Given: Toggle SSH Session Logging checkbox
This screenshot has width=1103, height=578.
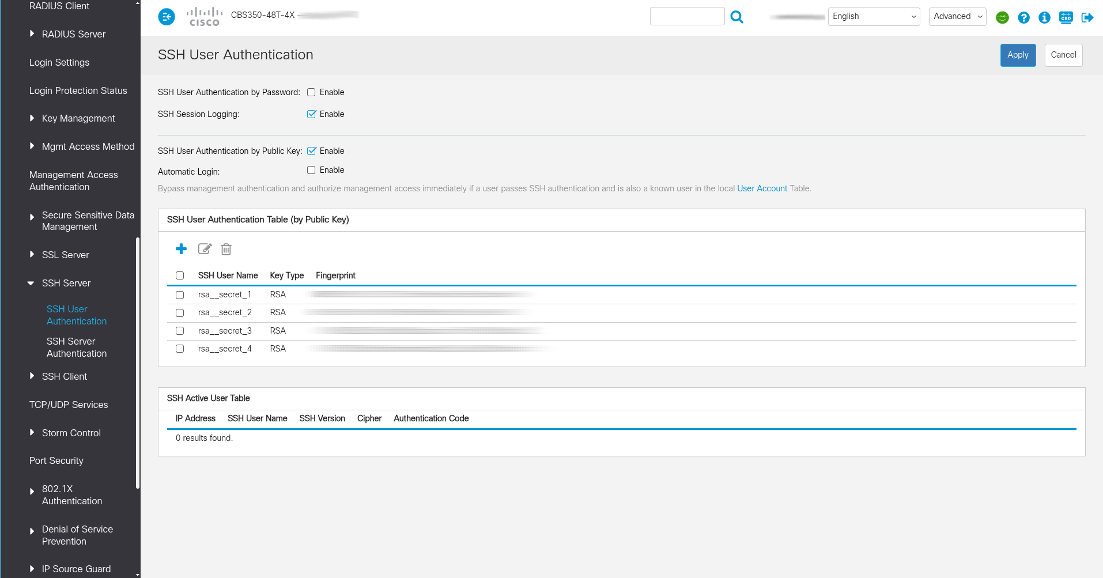Looking at the screenshot, I should 311,114.
